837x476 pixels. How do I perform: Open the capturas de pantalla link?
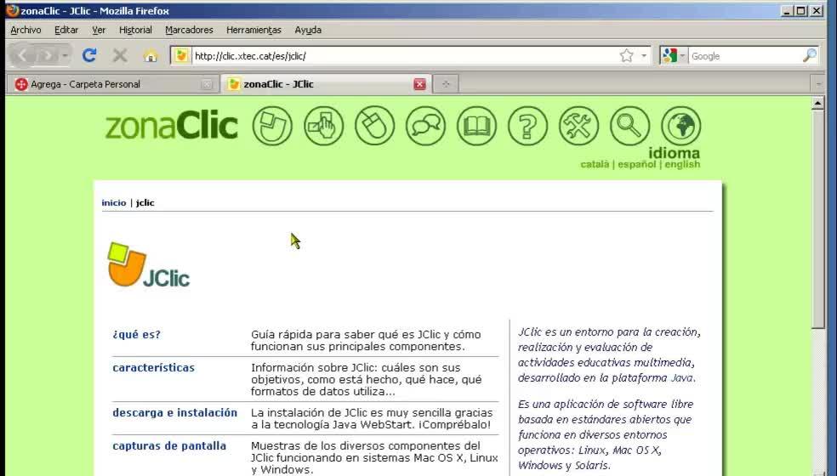point(169,445)
